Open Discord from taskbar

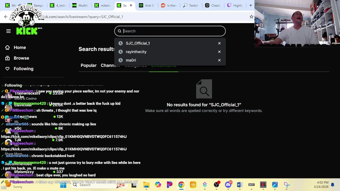pyautogui.click(x=228, y=185)
